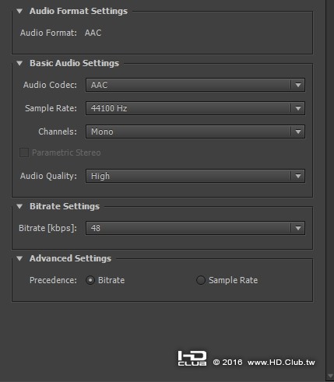
Task: Select Sample Rate precedence radio button
Action: (201, 280)
